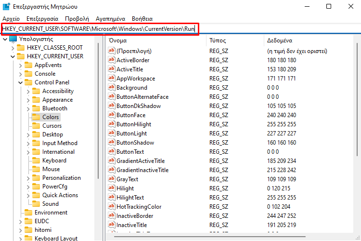Select the Υπολογιστής computer icon
This screenshot has width=361, height=241.
[x=13, y=39]
